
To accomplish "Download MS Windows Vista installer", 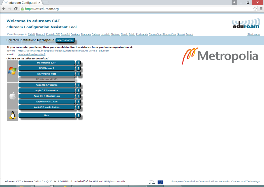I will (x=47, y=74).
